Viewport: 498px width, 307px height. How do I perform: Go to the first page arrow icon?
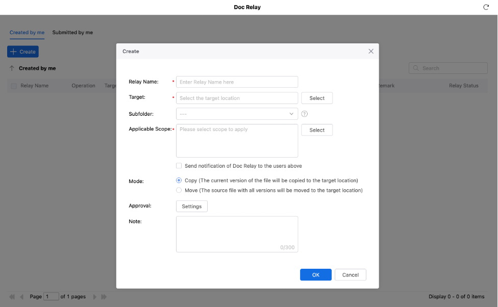click(12, 297)
